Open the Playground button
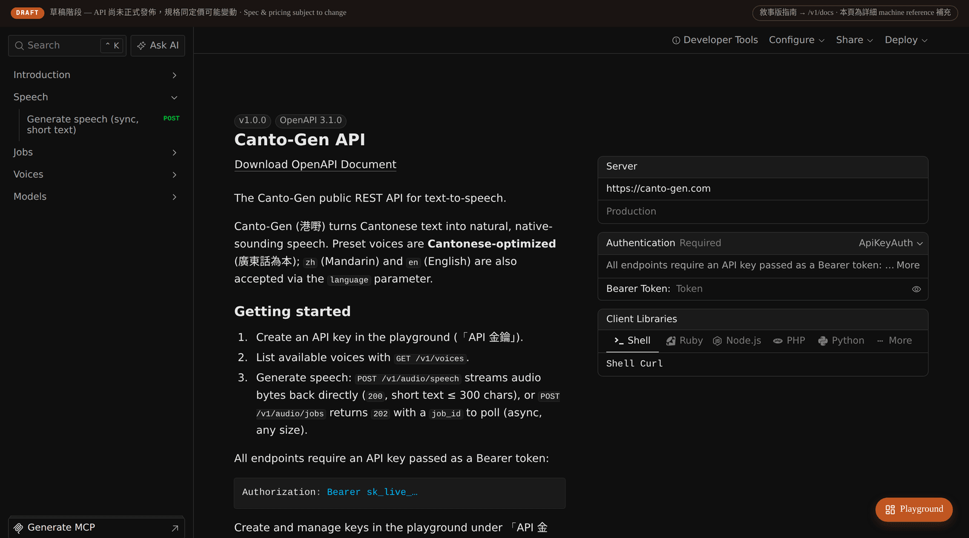Viewport: 969px width, 538px height. tap(914, 510)
